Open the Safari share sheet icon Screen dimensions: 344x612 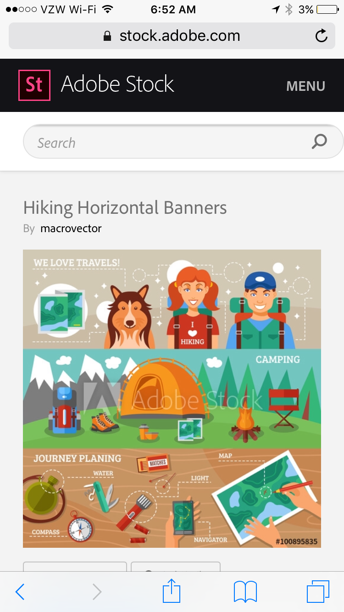pos(172,590)
